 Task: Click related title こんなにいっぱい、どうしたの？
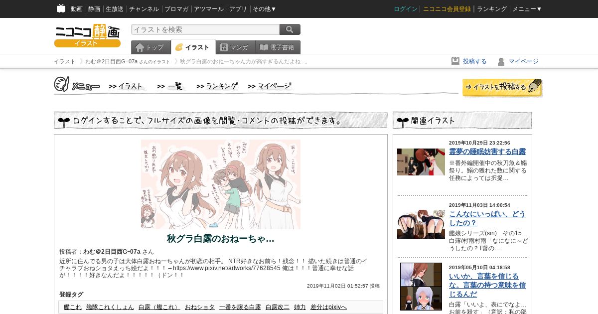coord(487,218)
